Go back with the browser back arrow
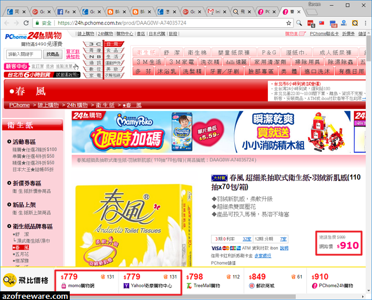This screenshot has height=300, width=372. (6, 23)
